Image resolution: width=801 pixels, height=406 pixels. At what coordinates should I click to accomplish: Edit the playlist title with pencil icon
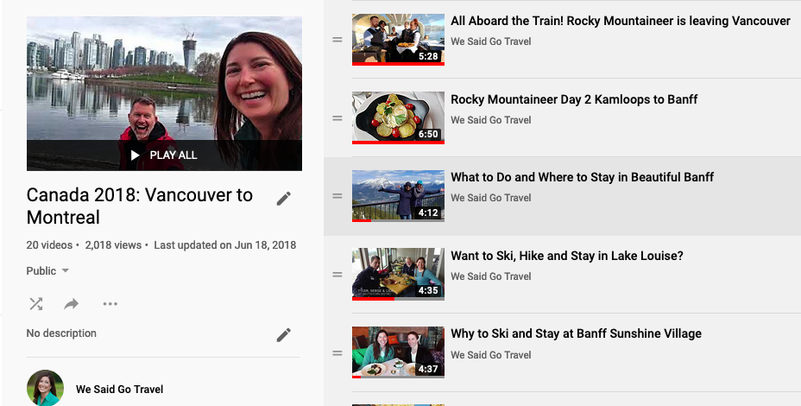(283, 199)
